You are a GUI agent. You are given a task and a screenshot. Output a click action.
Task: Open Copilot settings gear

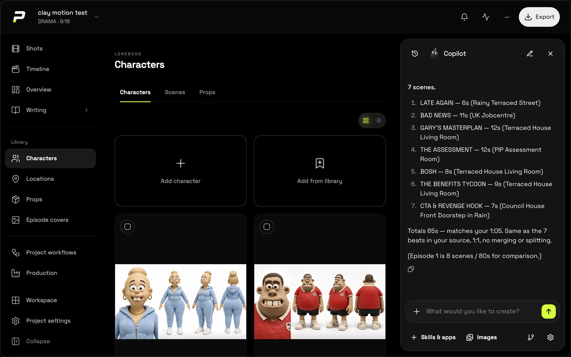pyautogui.click(x=550, y=337)
